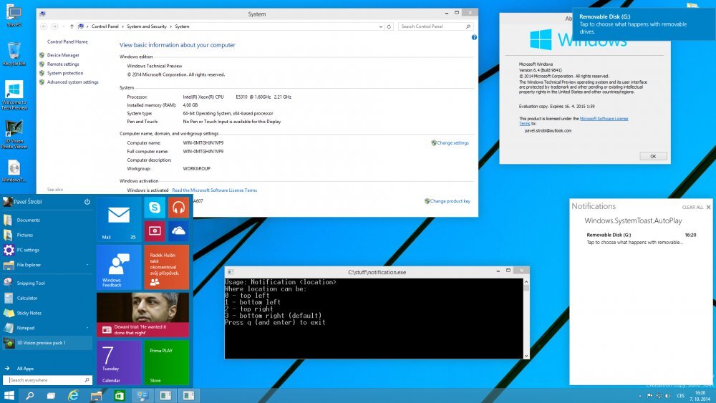This screenshot has width=716, height=403.
Task: Open Documents from Start menu
Action: [x=47, y=220]
